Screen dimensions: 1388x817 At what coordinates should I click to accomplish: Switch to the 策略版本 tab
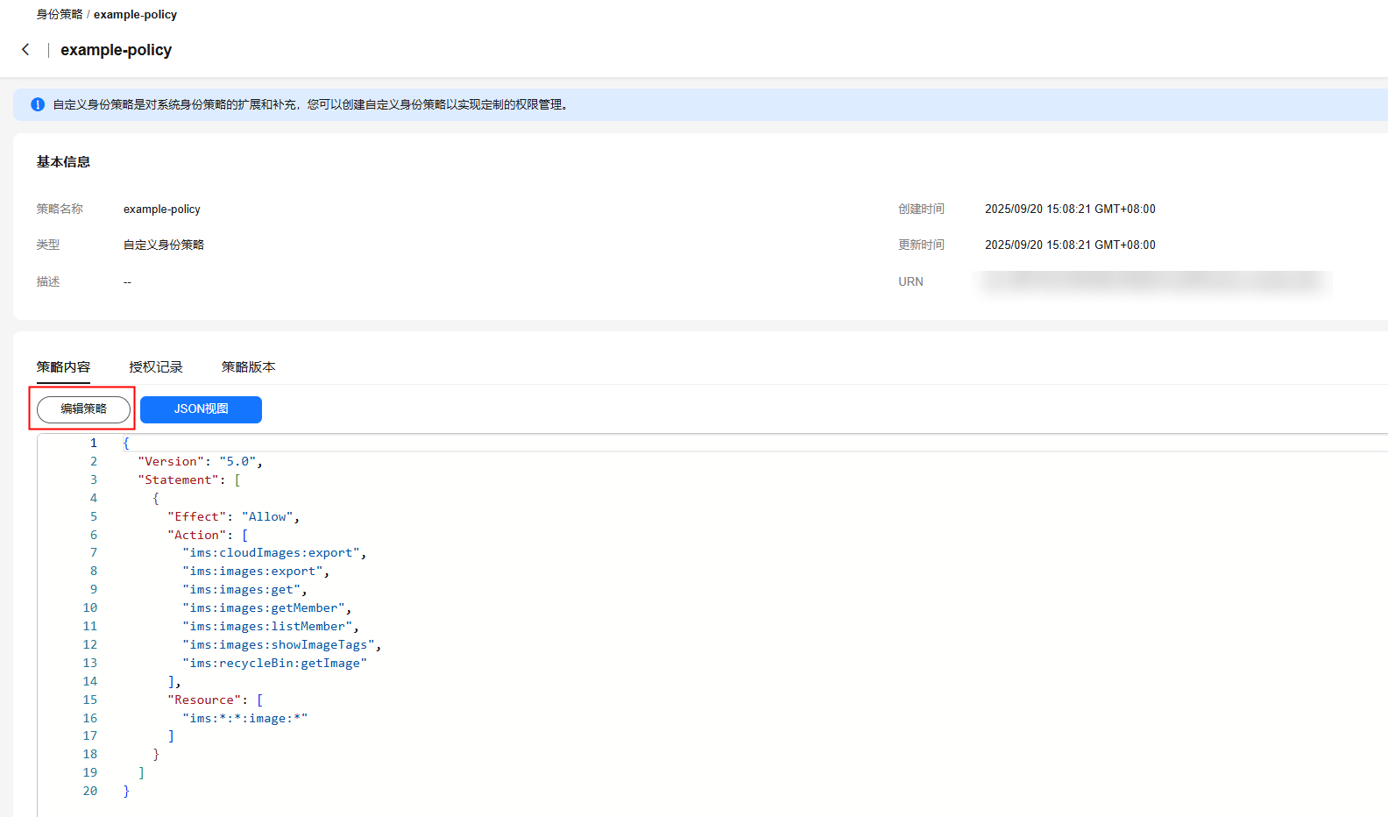[248, 367]
